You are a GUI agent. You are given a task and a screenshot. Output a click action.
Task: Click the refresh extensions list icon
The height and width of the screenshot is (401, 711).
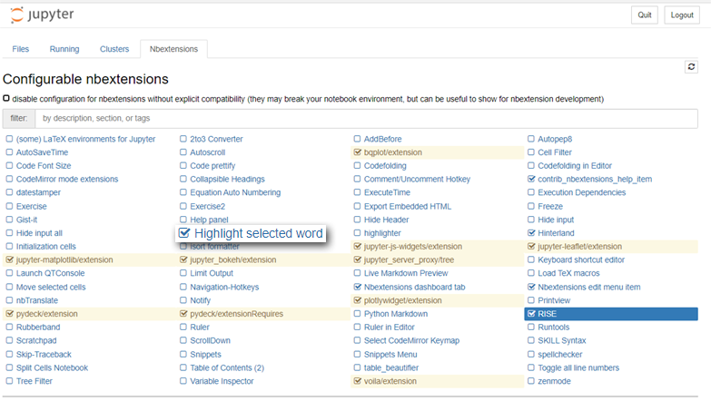(691, 67)
